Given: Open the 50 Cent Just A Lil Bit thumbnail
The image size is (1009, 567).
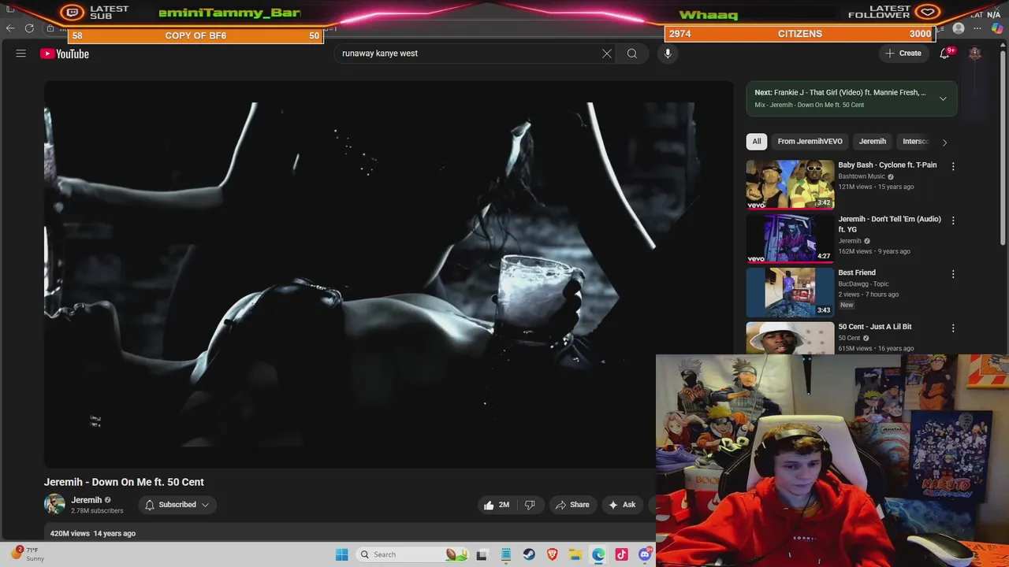Looking at the screenshot, I should [790, 338].
